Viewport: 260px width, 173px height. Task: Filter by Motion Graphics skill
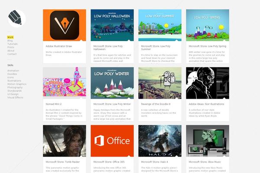click(17, 84)
